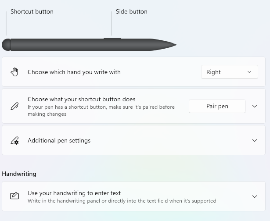The width and height of the screenshot is (270, 221).
Task: Click the 'Additional pen settings' label text
Action: [59, 140]
